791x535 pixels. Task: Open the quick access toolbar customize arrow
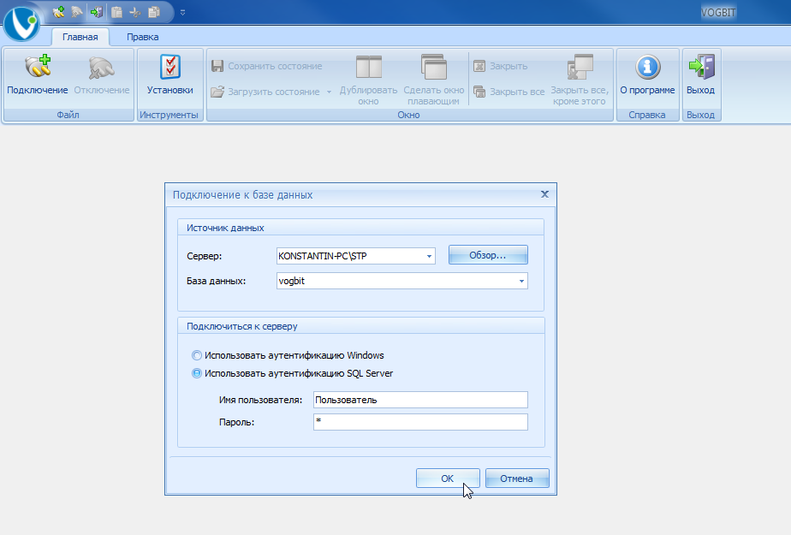(182, 13)
